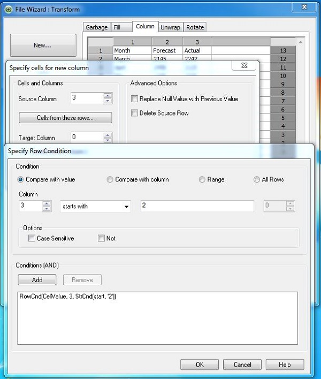Click the Forecast header cell
This screenshot has height=379, width=321.
point(167,50)
